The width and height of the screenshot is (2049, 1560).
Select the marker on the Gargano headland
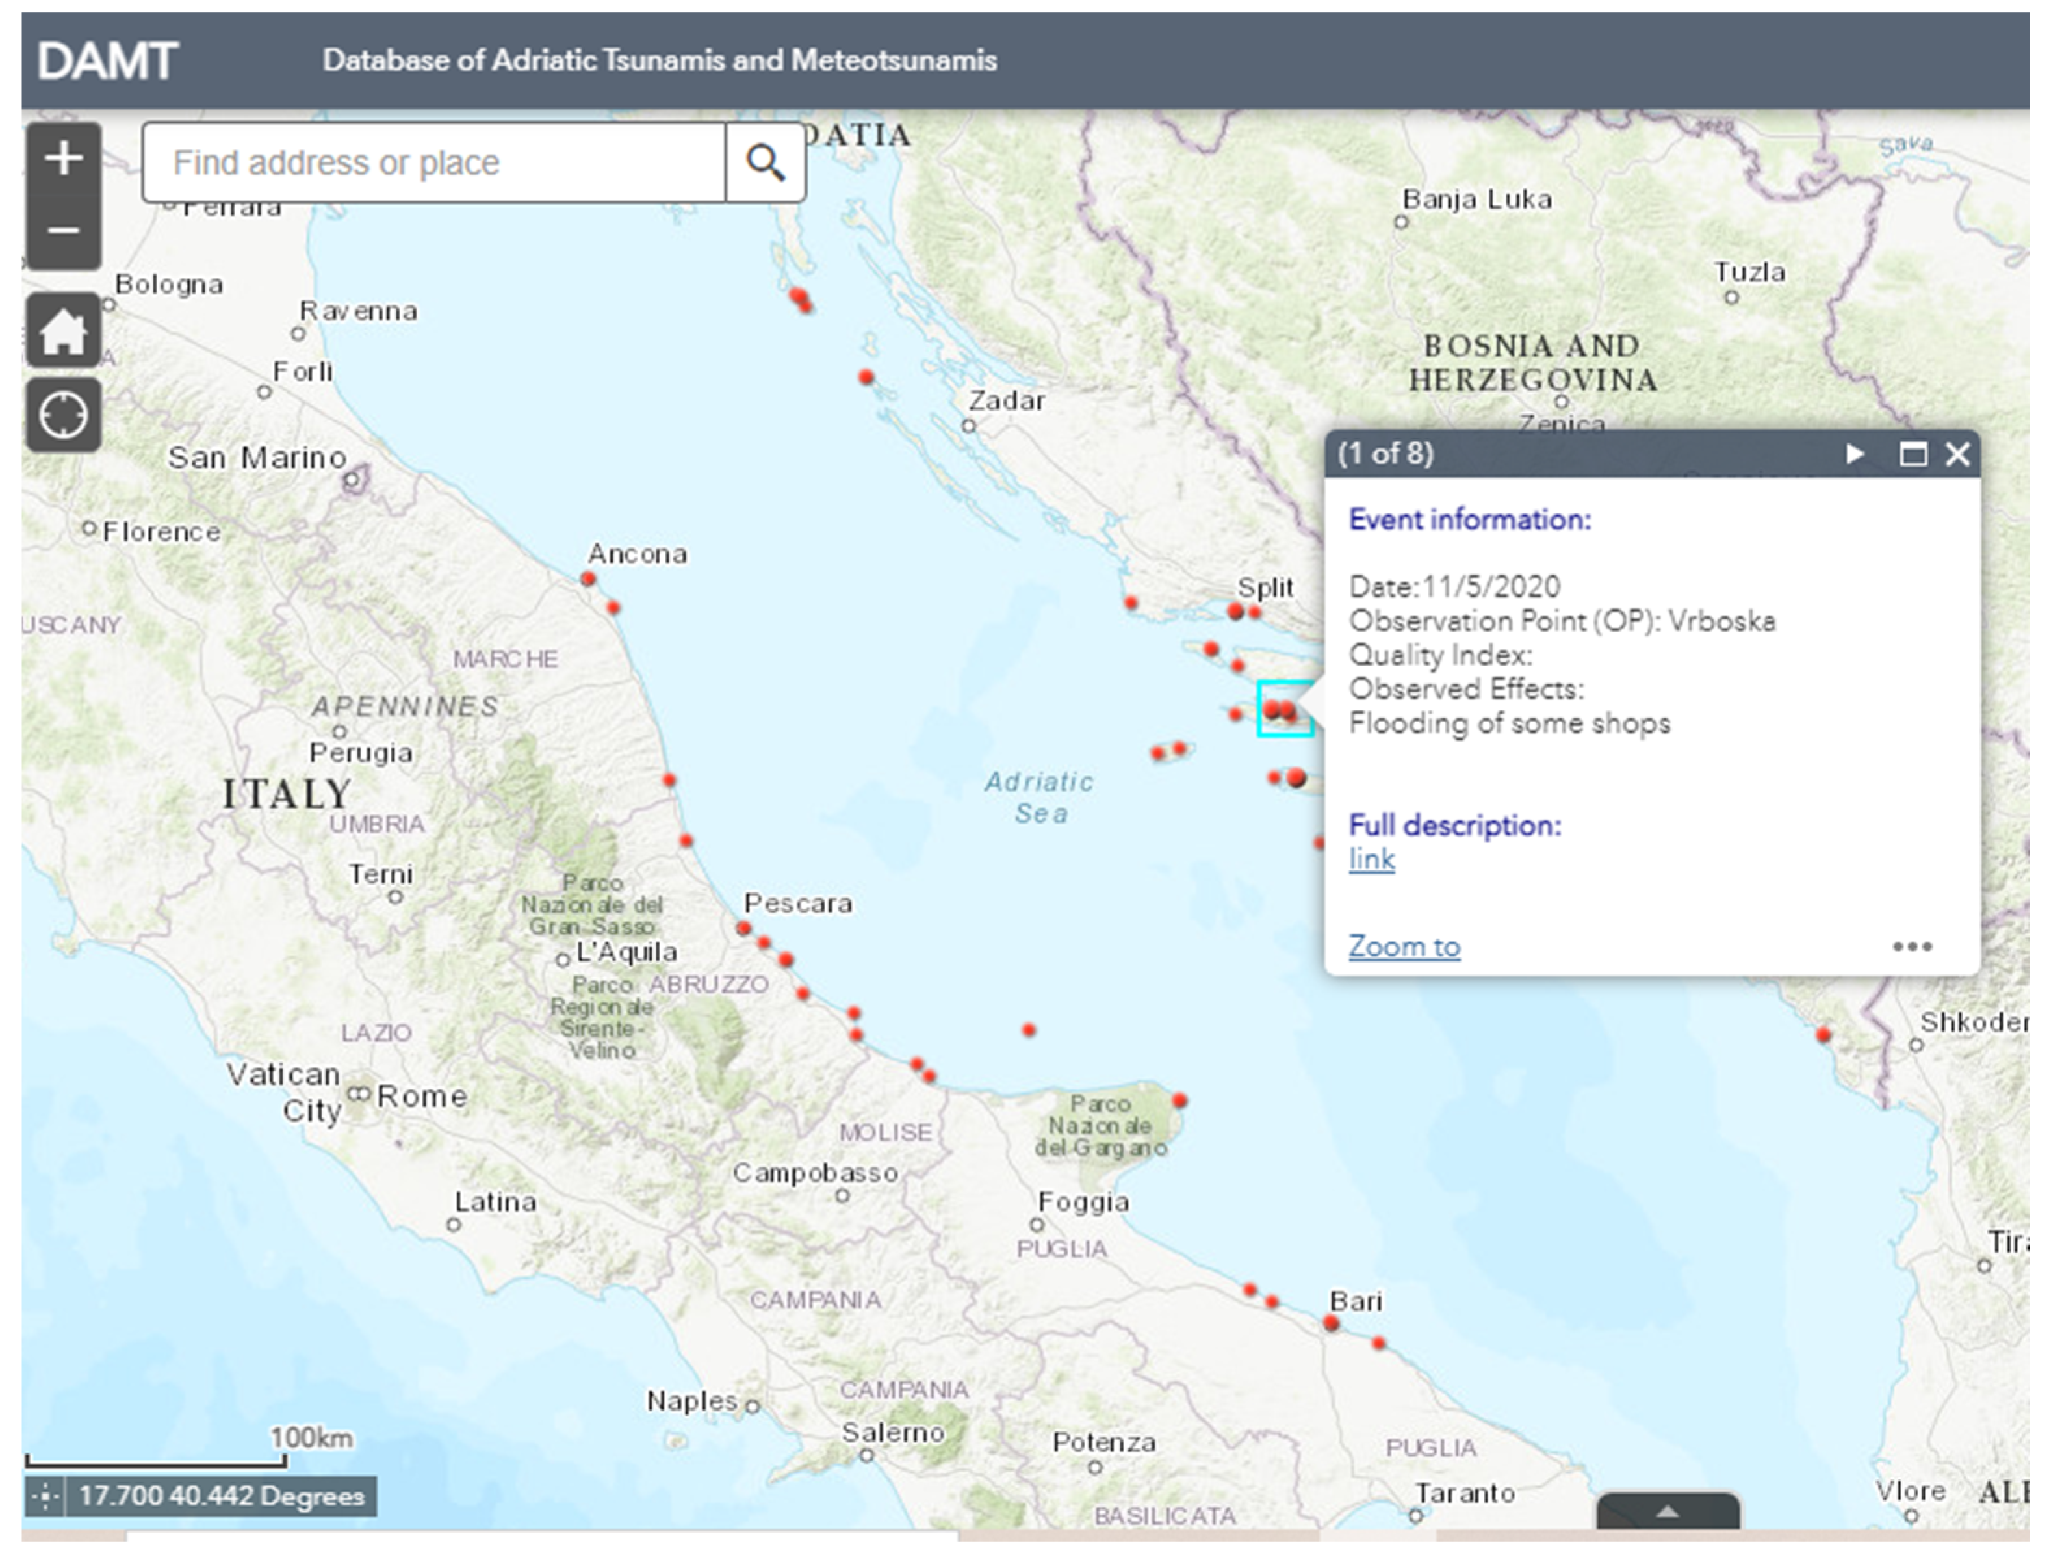1179,1100
